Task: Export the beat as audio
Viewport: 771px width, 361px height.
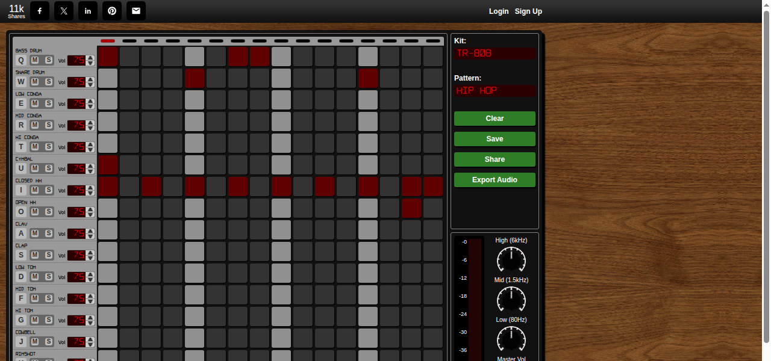Action: 494,179
